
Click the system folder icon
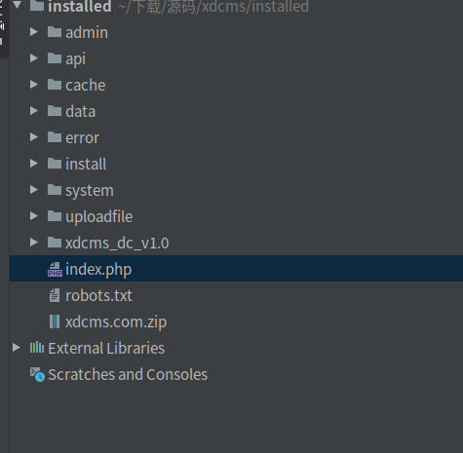pyautogui.click(x=55, y=190)
